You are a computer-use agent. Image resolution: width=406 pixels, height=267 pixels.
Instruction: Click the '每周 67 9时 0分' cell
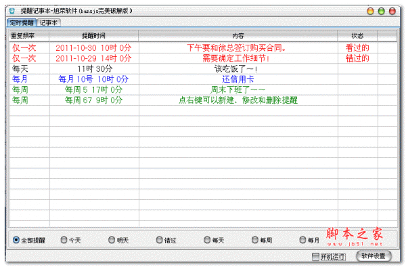pyautogui.click(x=93, y=100)
